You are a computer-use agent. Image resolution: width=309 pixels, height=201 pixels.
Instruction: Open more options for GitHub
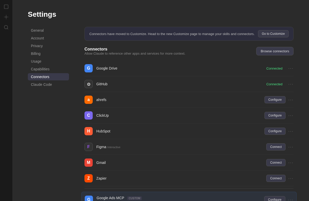coord(291,84)
